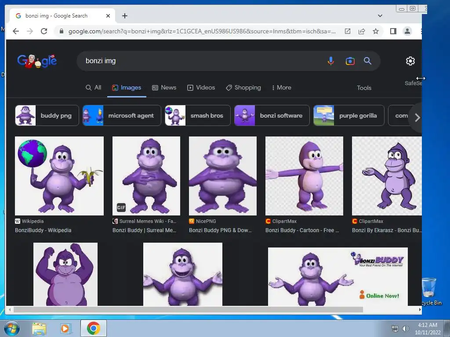Open SafeSearch settings link
The image size is (450, 337).
point(413,83)
